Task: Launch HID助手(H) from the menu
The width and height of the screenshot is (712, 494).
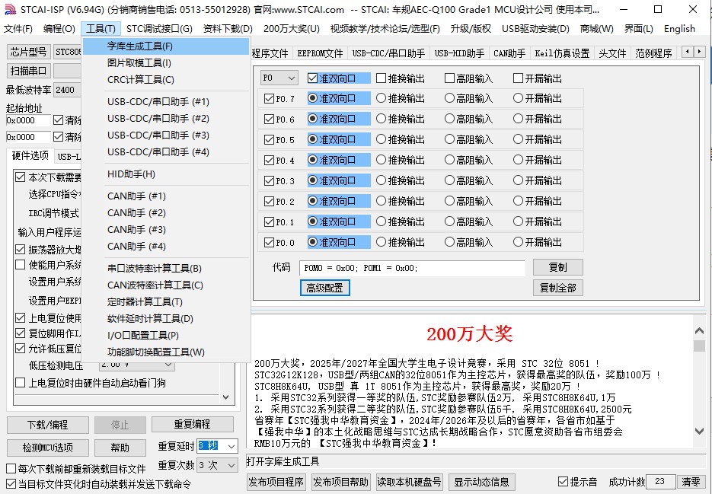Action: click(x=166, y=174)
